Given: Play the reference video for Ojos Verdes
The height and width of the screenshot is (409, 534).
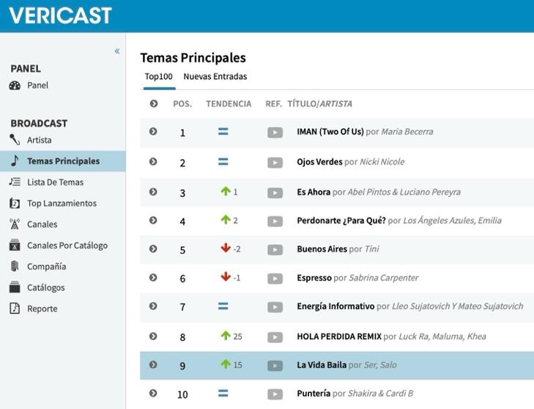Looking at the screenshot, I should tap(275, 163).
